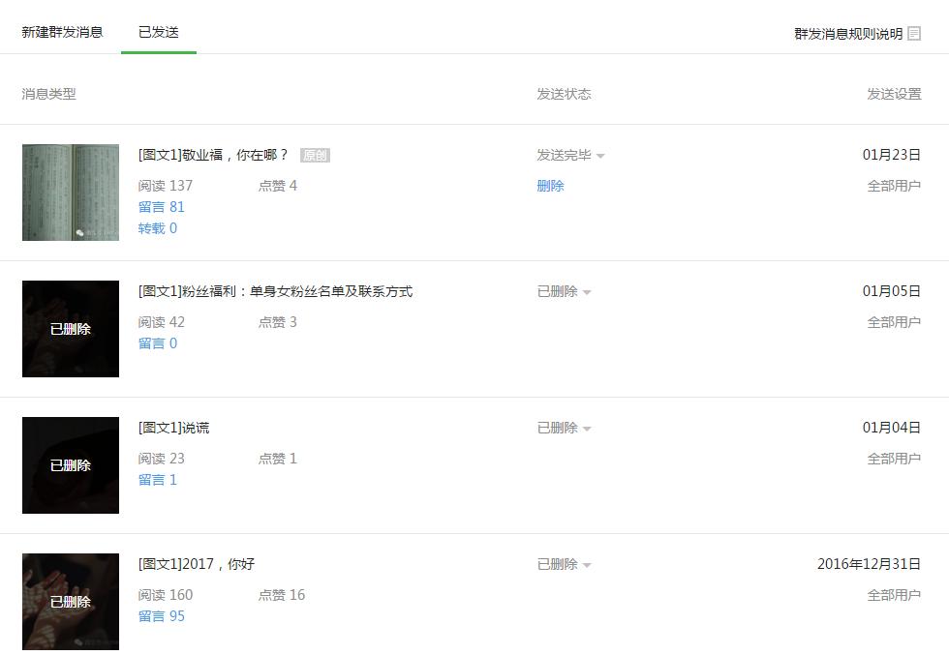Switch to the 新建群发消息 tab

click(x=61, y=32)
